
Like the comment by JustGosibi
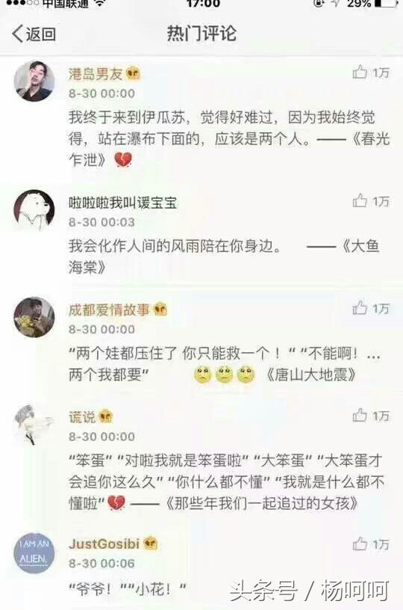[370, 544]
